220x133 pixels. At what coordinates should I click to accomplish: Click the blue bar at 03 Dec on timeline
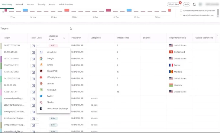(129, 10)
